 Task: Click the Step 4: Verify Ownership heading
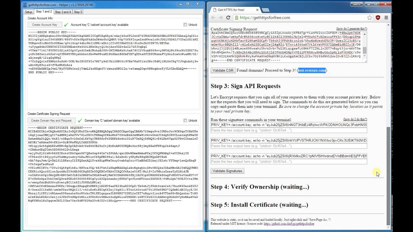pos(260,187)
